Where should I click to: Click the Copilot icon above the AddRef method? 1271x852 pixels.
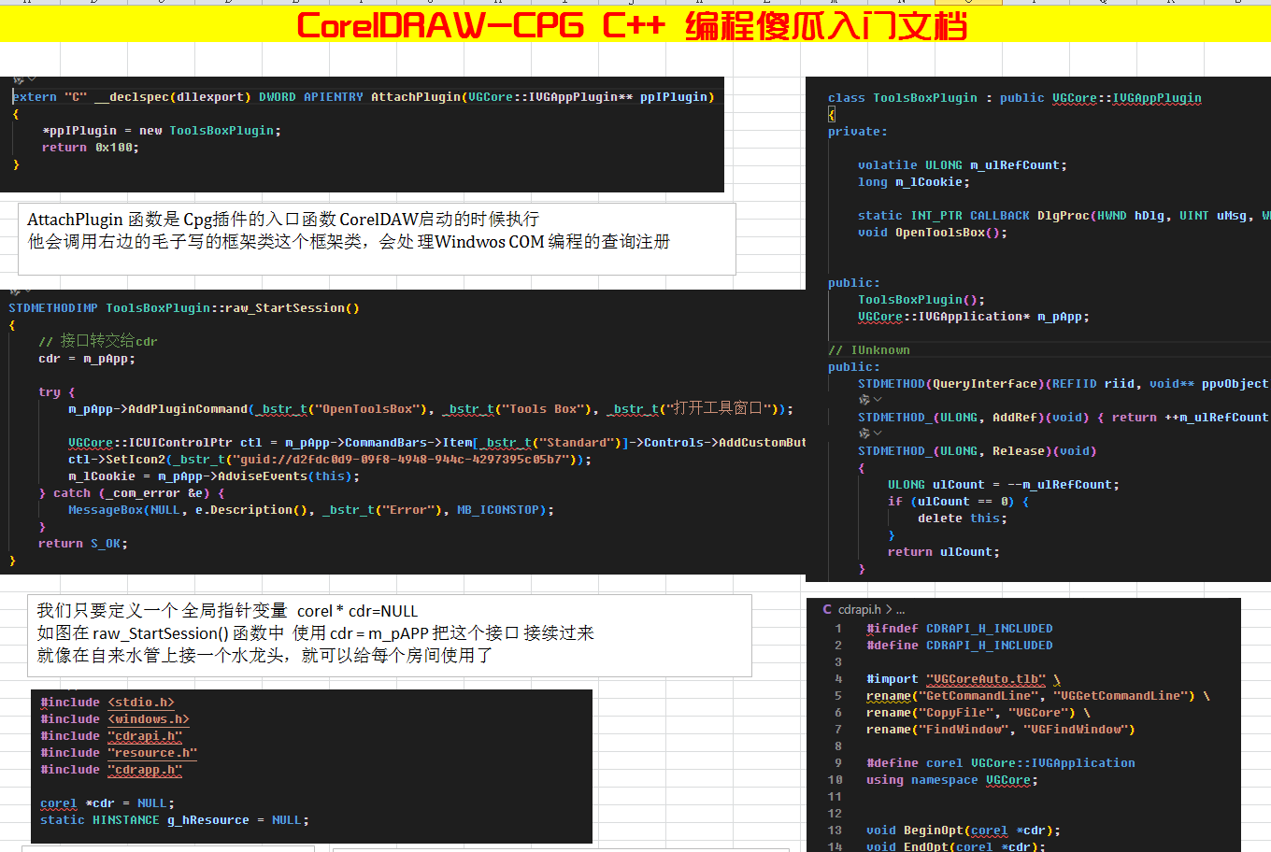click(864, 400)
